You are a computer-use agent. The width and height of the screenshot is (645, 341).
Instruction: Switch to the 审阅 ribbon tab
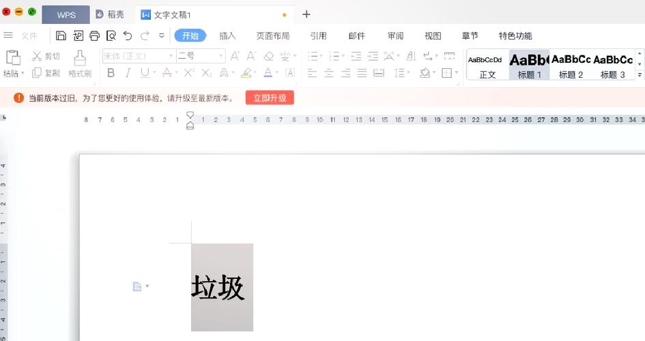pyautogui.click(x=395, y=35)
